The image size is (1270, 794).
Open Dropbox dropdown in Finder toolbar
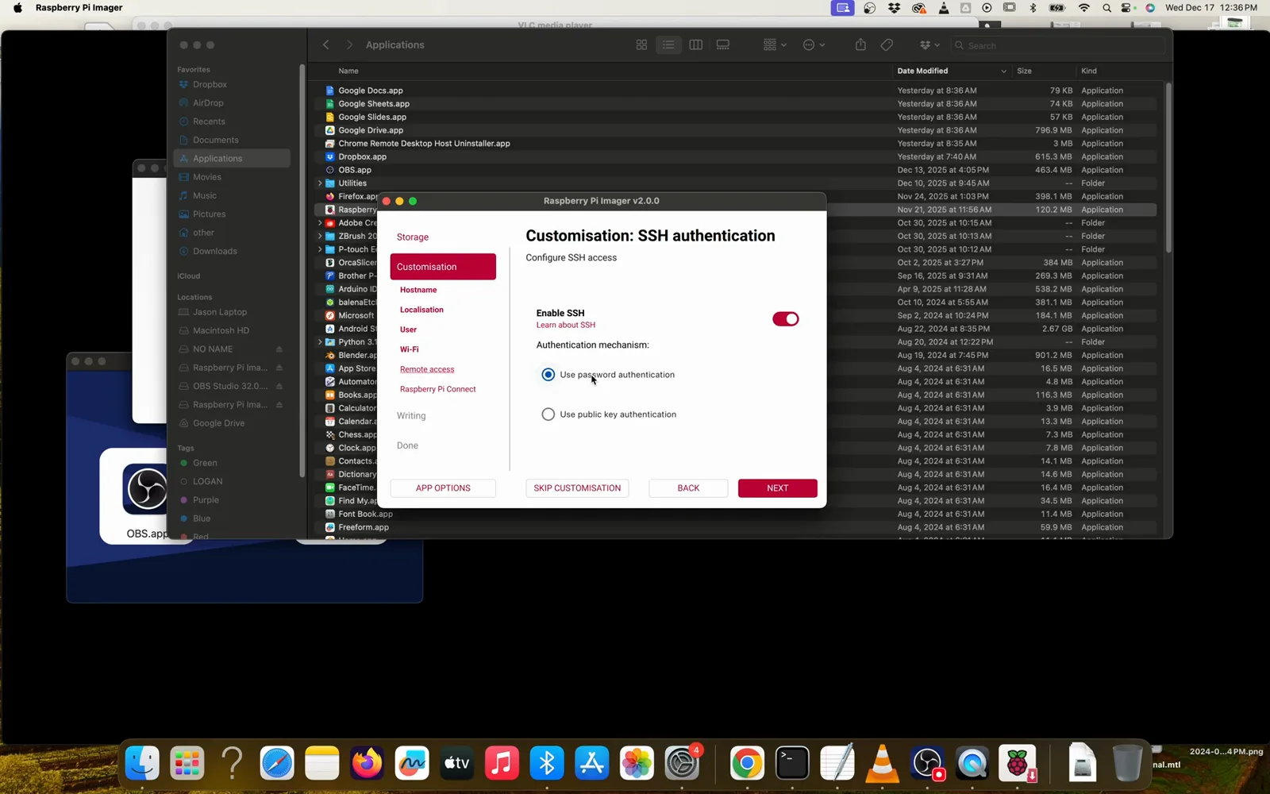(929, 45)
